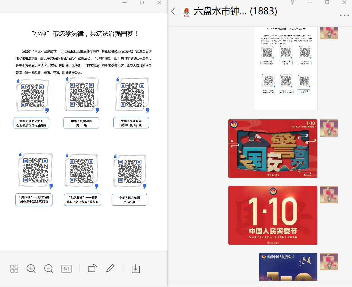Click the 以案释法 贵阳市税警 label box

pos(34,199)
